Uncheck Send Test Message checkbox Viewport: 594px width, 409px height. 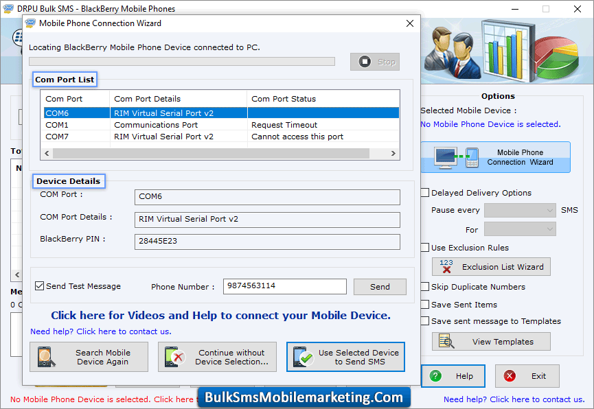(39, 286)
